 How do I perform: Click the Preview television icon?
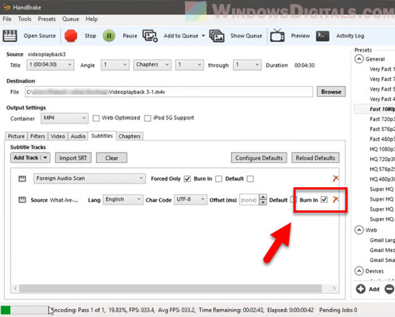coord(277,35)
